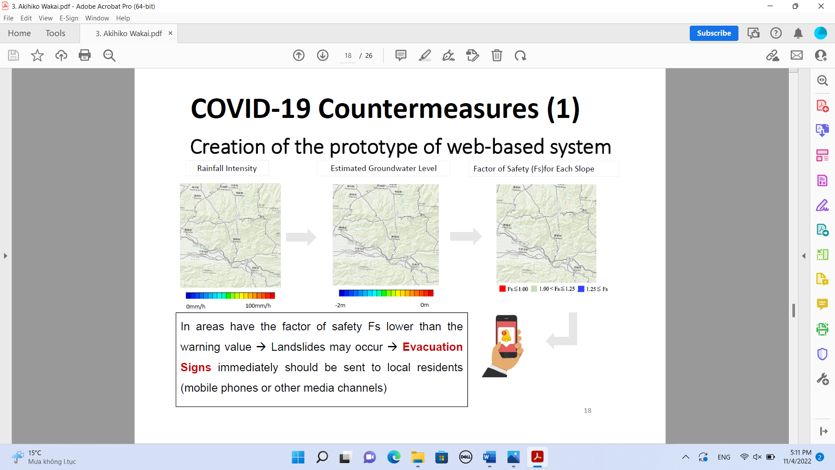Viewport: 835px width, 470px height.
Task: Open the E-Sign menu
Action: 69,18
